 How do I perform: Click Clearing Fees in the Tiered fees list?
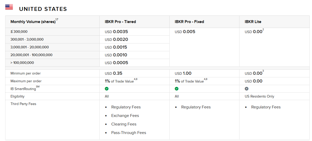click(x=124, y=124)
